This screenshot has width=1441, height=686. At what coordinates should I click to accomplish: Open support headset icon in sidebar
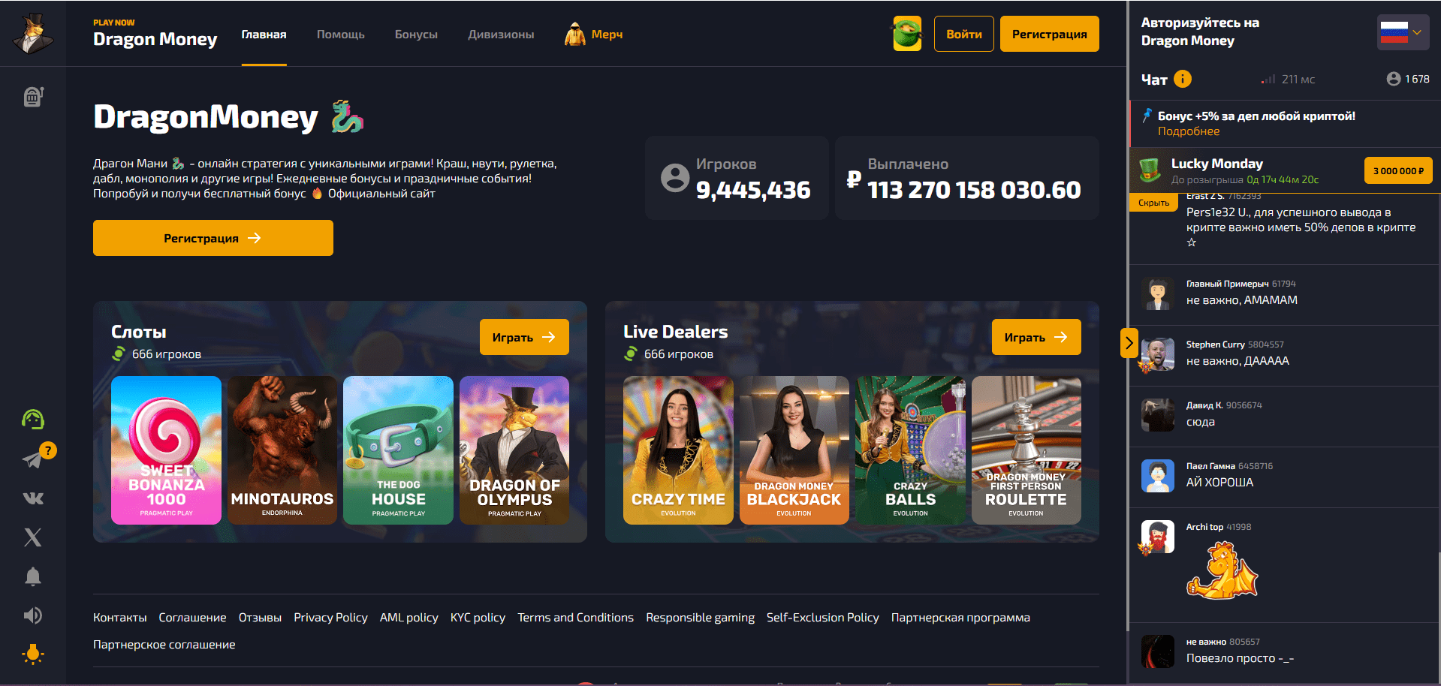point(33,419)
